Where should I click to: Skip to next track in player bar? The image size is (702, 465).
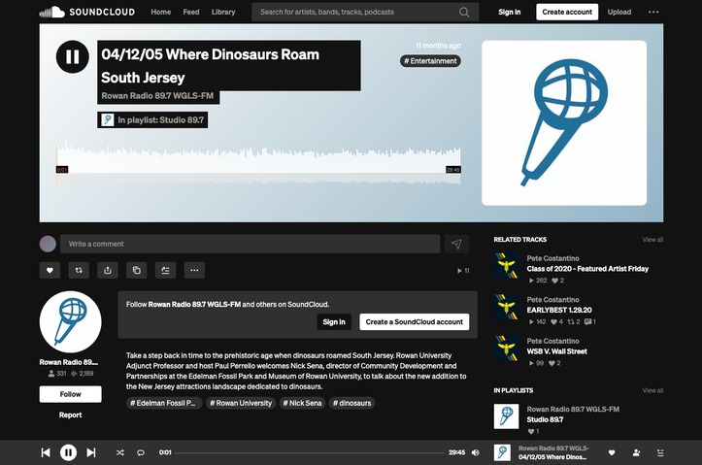coord(91,452)
